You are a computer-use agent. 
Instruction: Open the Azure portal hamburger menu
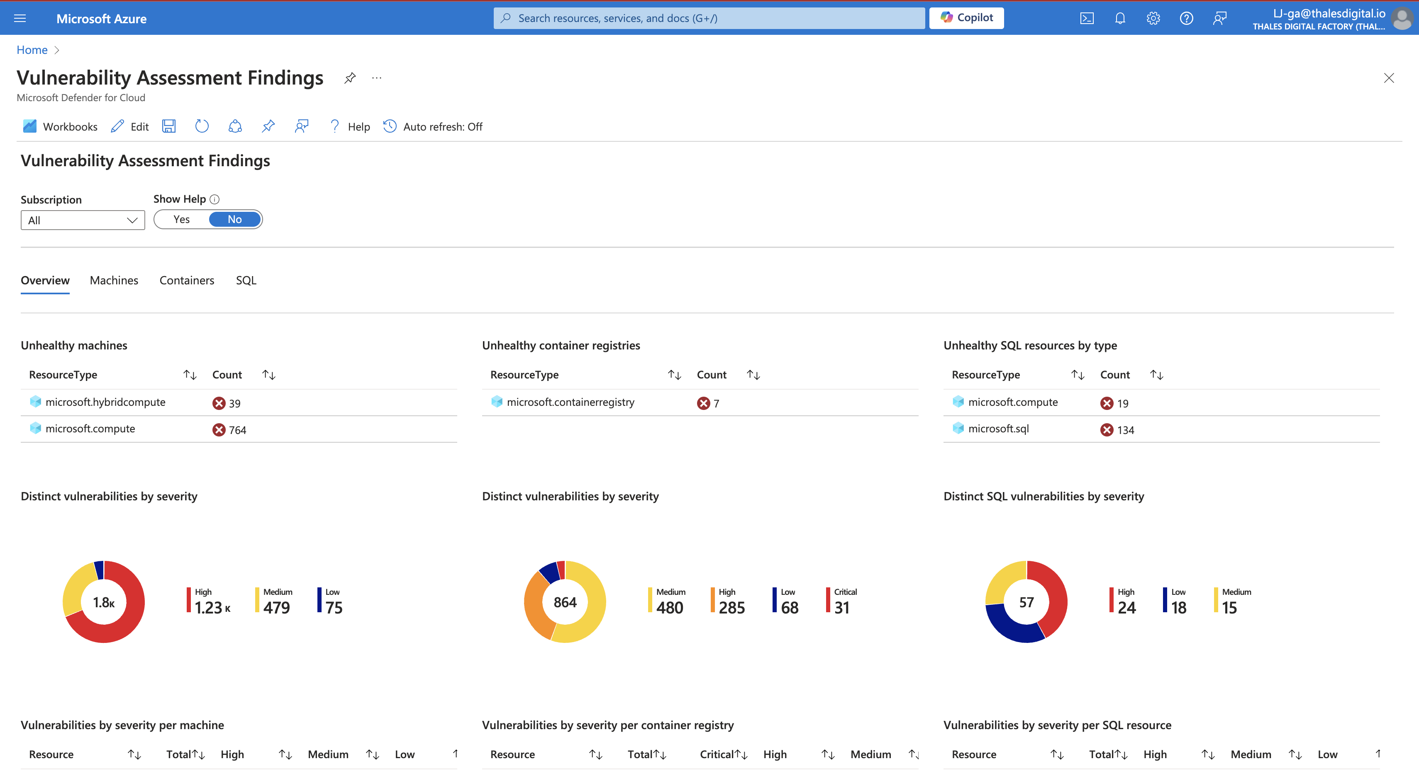(x=20, y=18)
